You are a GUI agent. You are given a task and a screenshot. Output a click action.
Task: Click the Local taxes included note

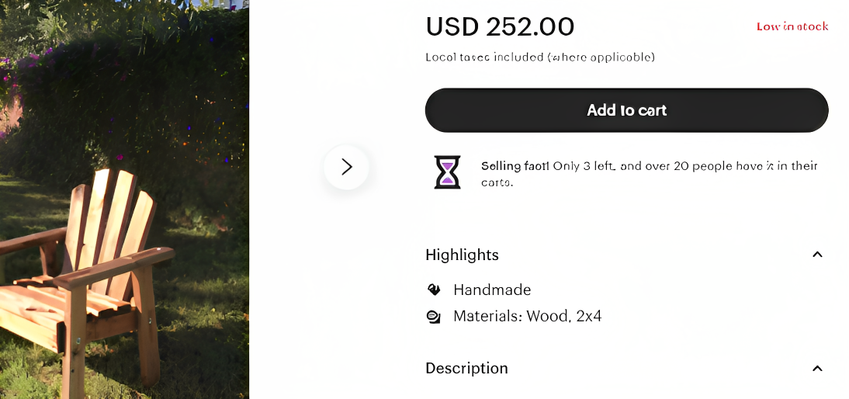point(540,57)
